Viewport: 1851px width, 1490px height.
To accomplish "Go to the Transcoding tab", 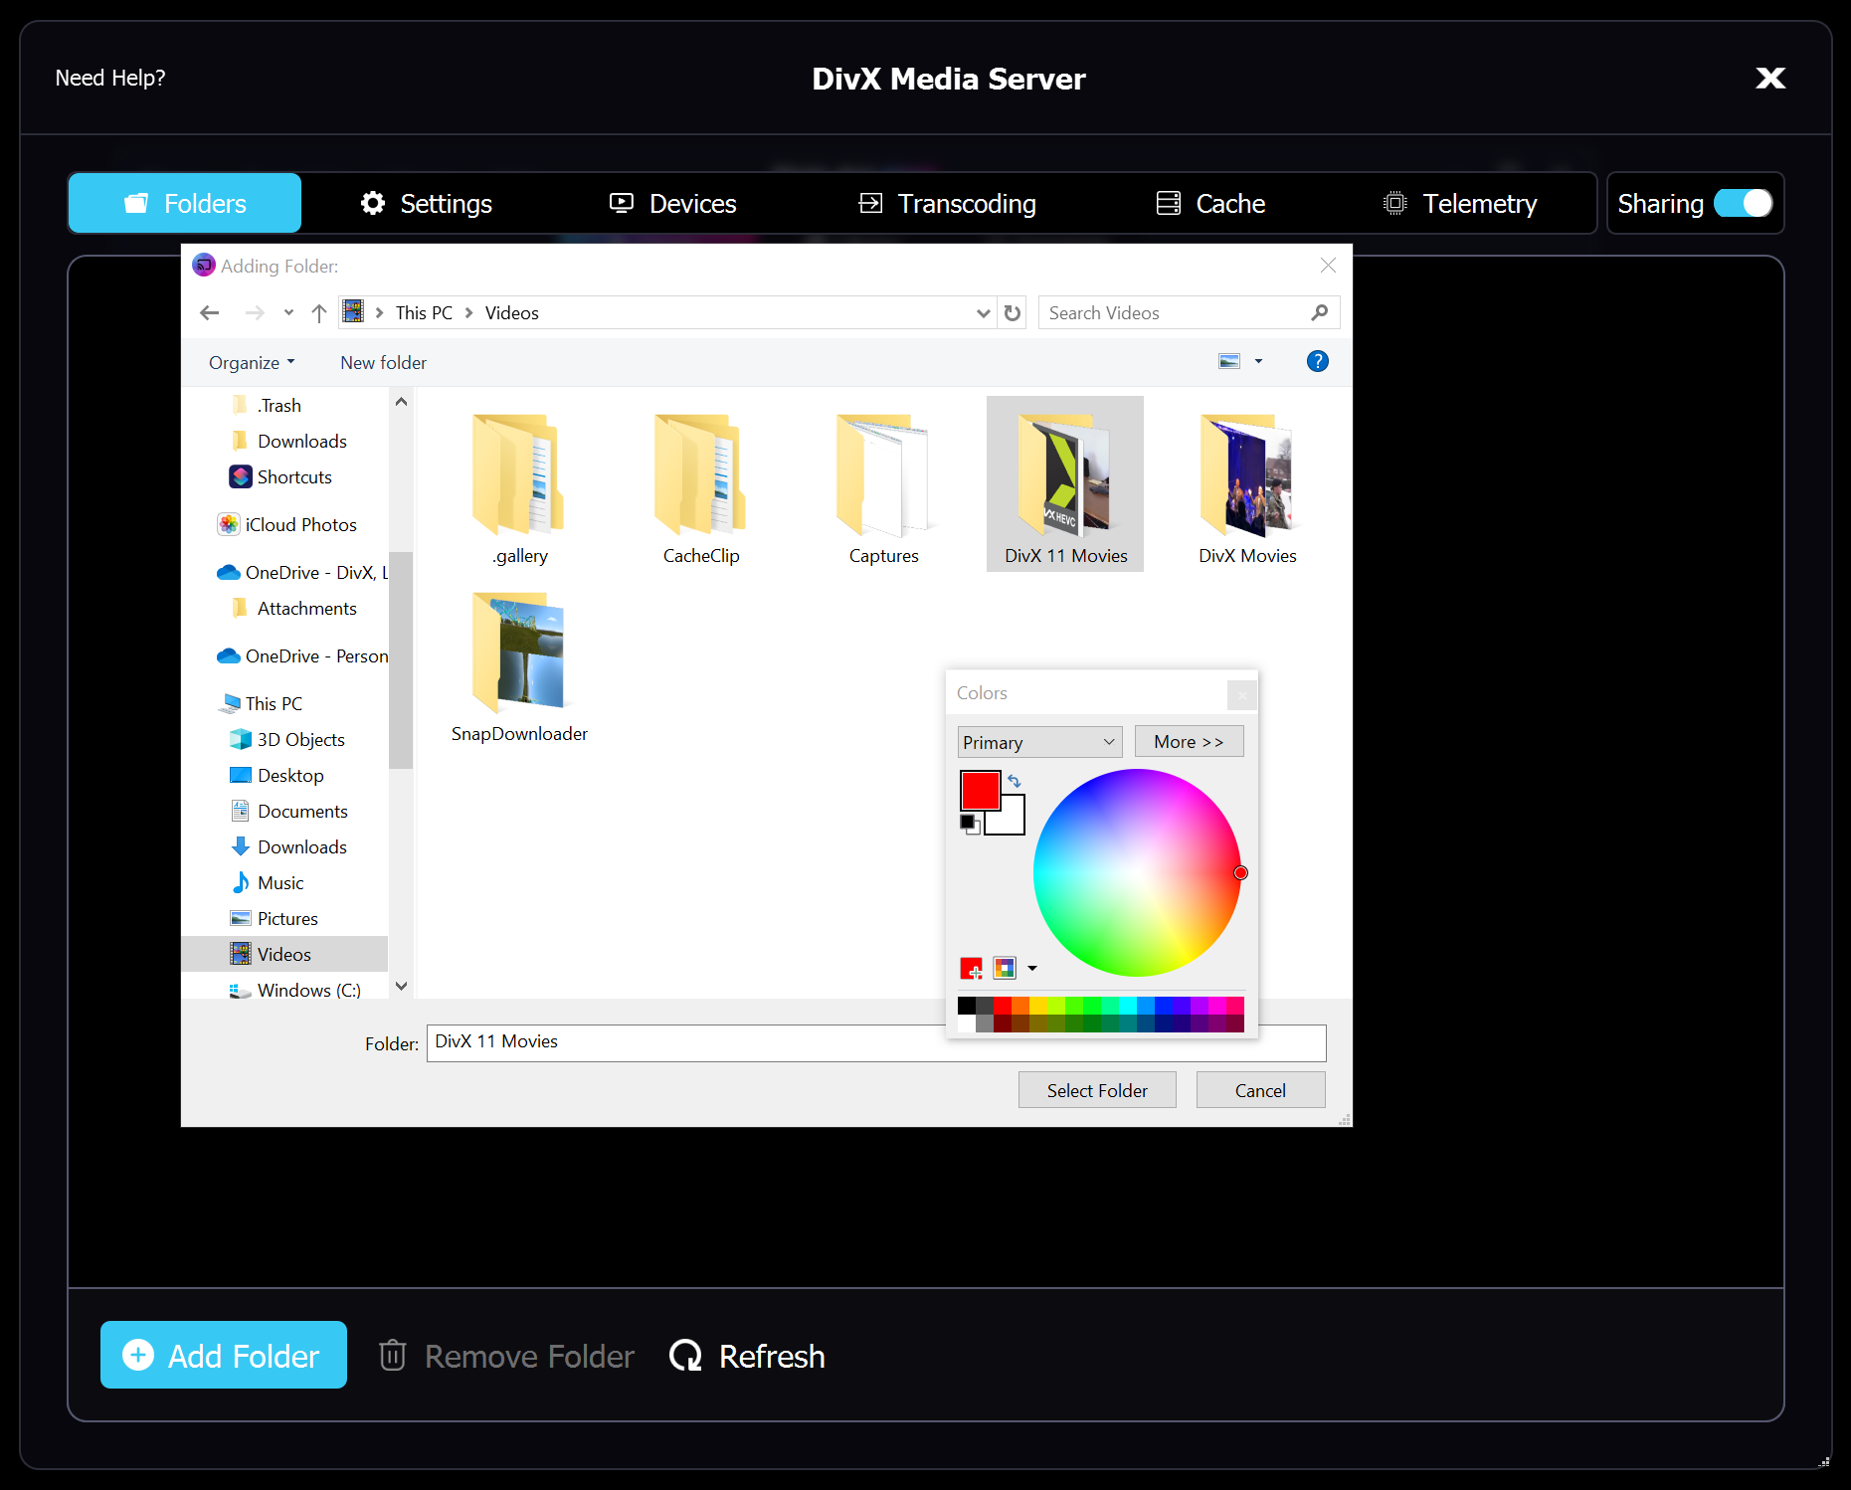I will (x=947, y=203).
